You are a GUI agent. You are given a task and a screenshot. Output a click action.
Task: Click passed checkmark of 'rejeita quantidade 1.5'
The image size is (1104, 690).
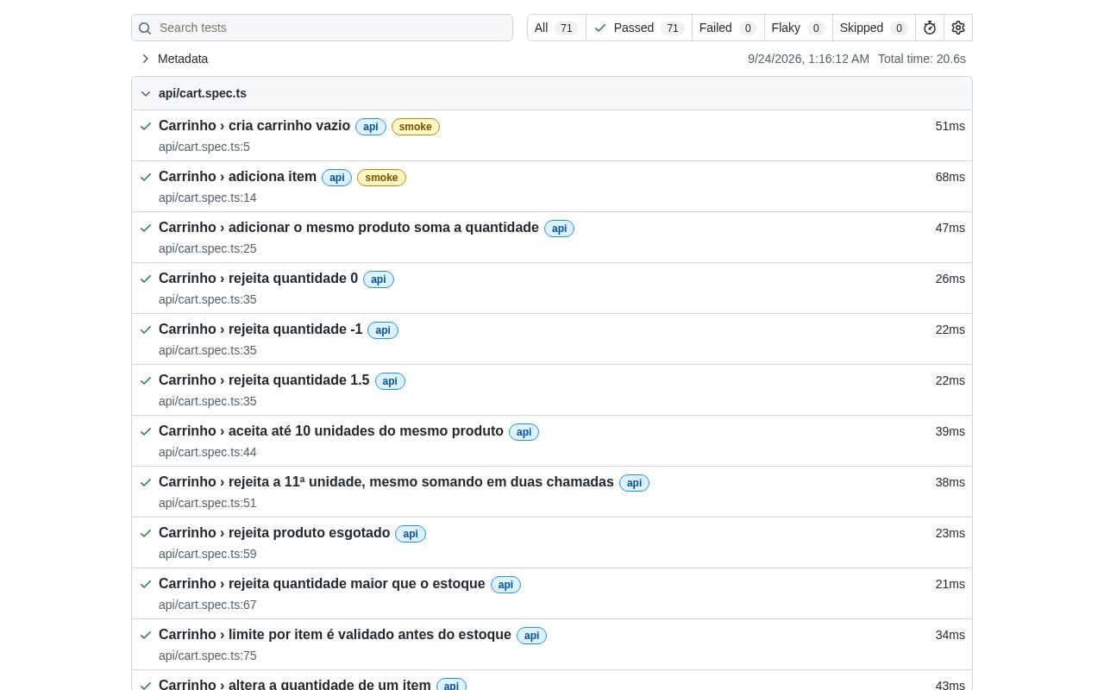[x=146, y=380]
